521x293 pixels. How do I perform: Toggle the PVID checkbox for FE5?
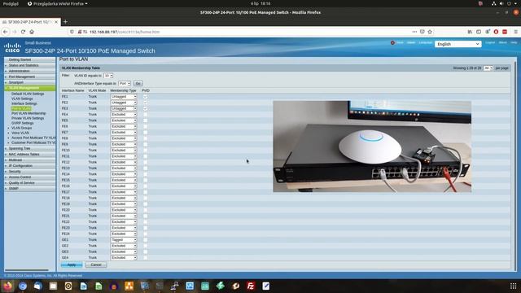(x=145, y=120)
